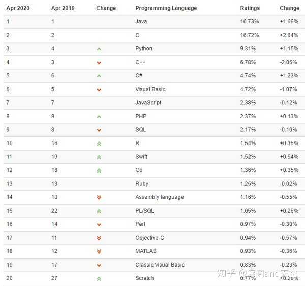Click the green up arrow beside Python
The image size is (305, 286).
click(99, 49)
